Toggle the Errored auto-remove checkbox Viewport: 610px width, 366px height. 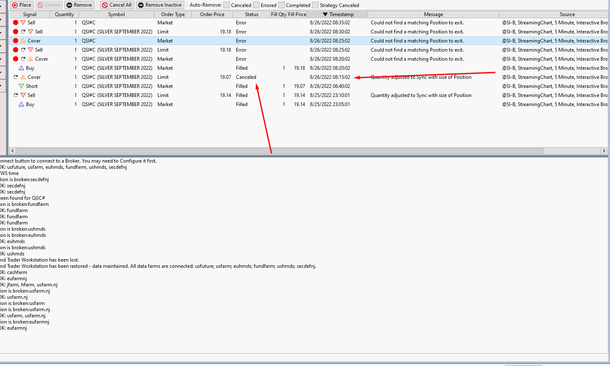256,5
